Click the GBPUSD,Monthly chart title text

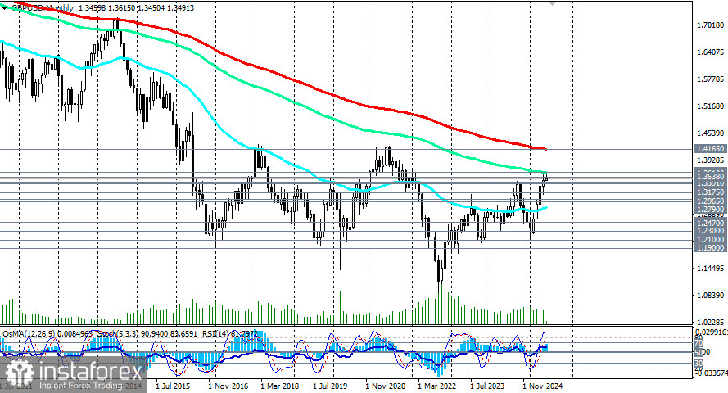pos(43,8)
